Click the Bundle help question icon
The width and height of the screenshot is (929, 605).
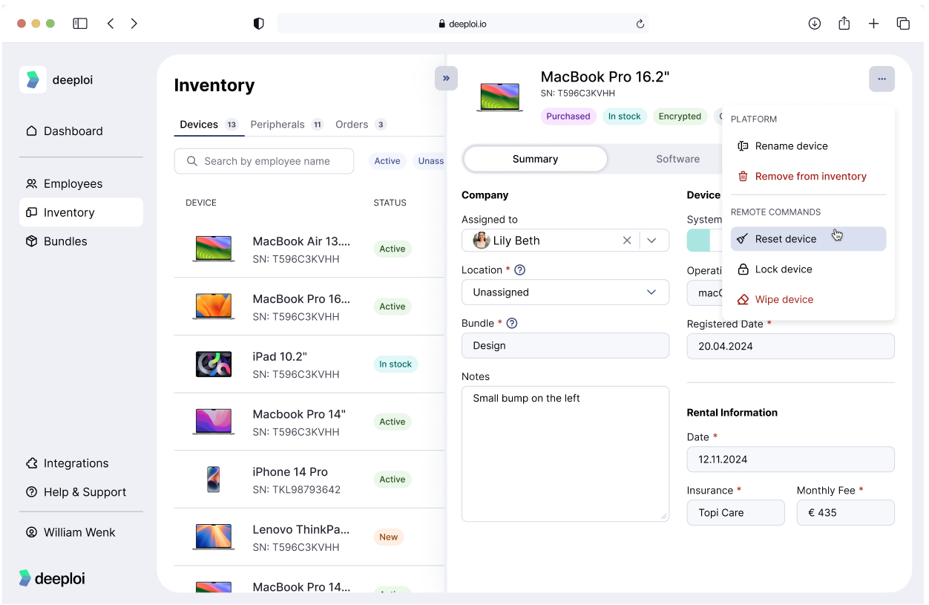tap(512, 324)
